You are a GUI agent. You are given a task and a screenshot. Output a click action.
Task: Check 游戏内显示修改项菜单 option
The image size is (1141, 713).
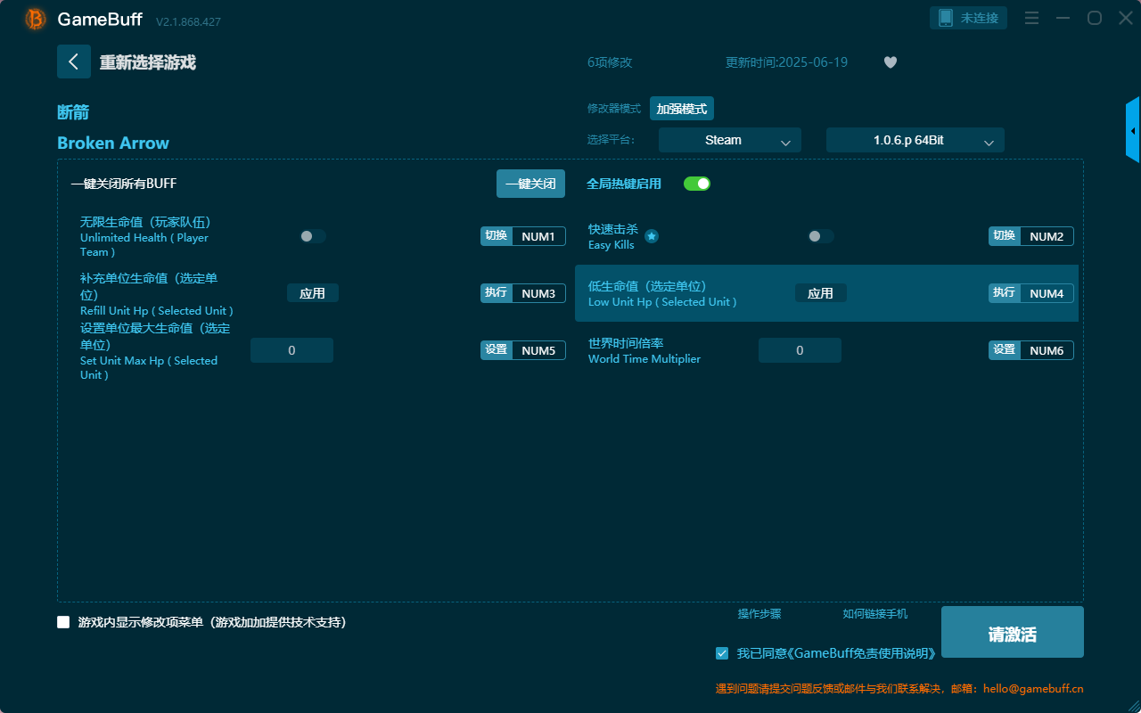63,622
